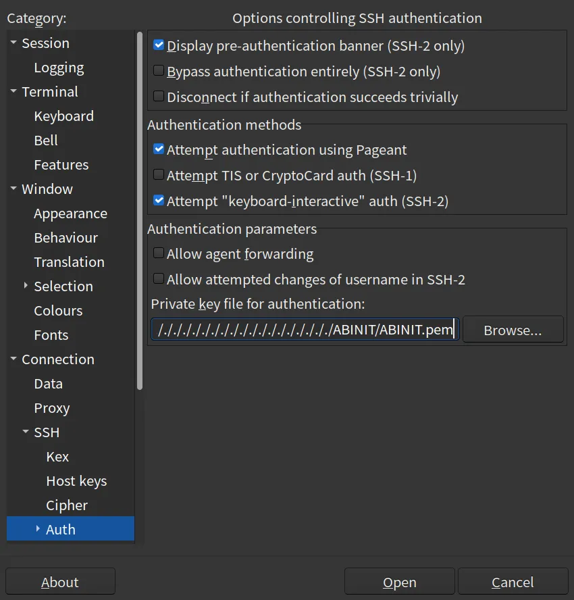Open the Proxy settings page
This screenshot has width=574, height=600.
point(51,407)
